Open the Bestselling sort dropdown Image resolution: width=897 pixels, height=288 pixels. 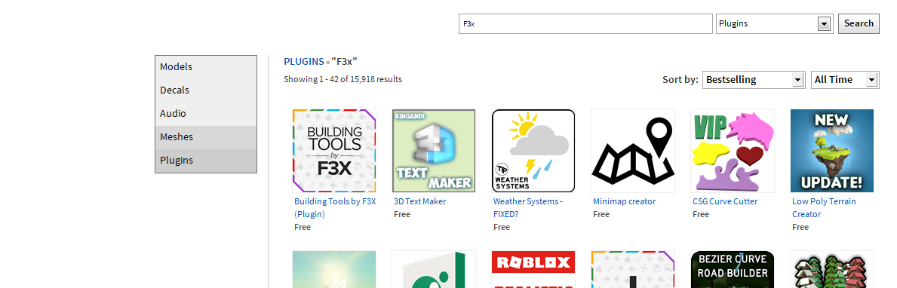pos(754,79)
